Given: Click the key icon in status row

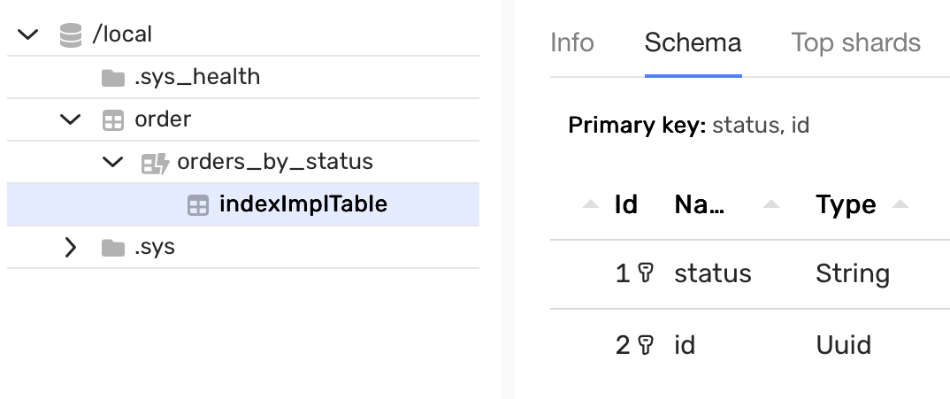Looking at the screenshot, I should tap(646, 273).
